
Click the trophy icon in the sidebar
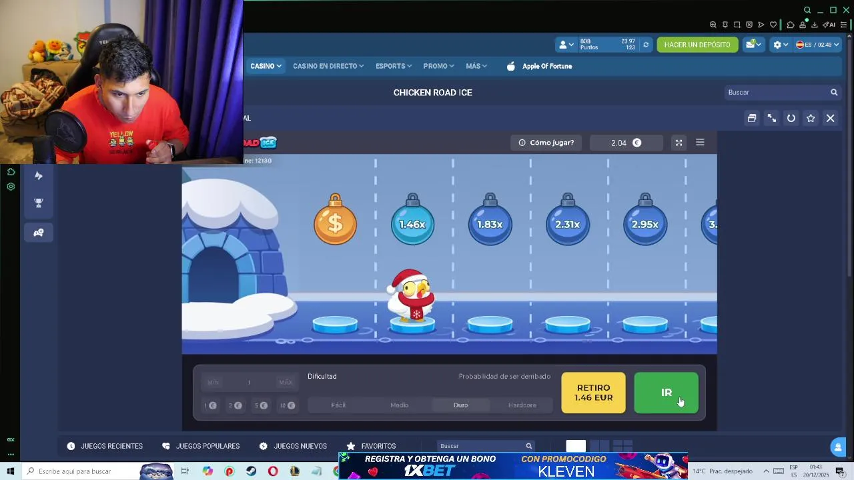point(39,203)
